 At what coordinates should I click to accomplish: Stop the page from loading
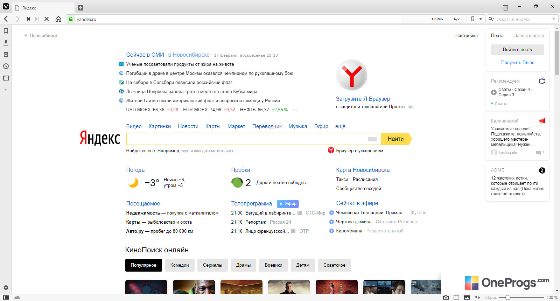pos(47,19)
